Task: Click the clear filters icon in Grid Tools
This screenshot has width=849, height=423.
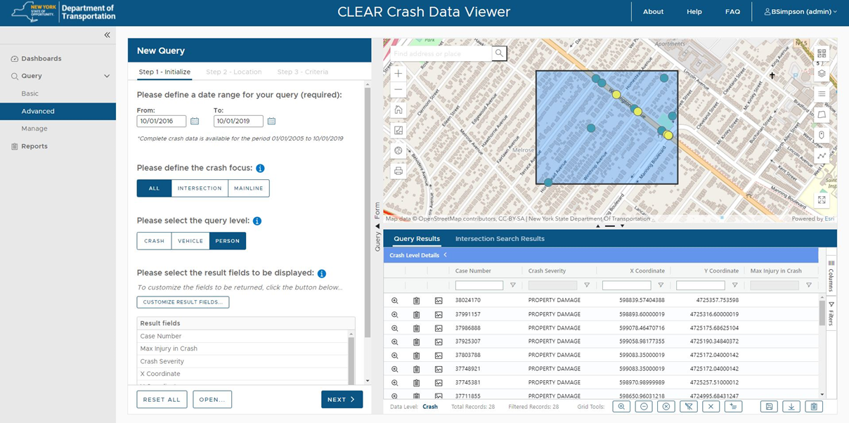Action: pyautogui.click(x=689, y=407)
